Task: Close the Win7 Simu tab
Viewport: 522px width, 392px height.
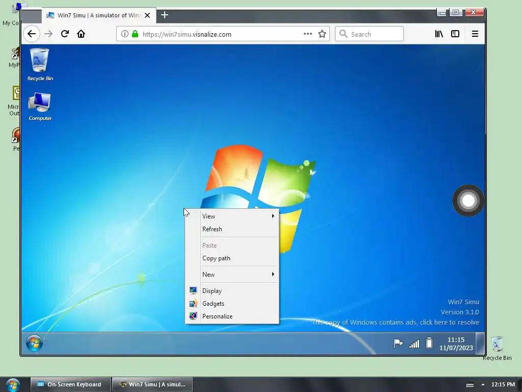Action: coord(147,15)
